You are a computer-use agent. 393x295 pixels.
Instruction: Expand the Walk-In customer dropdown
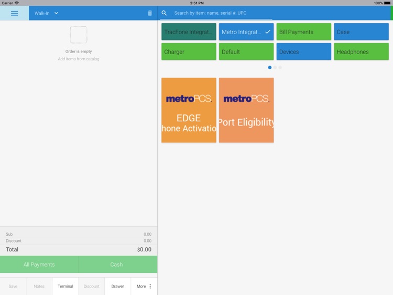click(x=46, y=13)
